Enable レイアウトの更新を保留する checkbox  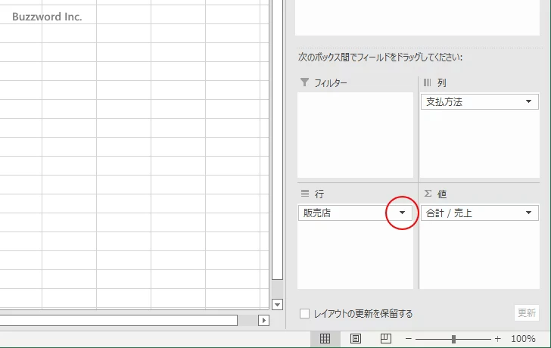[x=305, y=314]
